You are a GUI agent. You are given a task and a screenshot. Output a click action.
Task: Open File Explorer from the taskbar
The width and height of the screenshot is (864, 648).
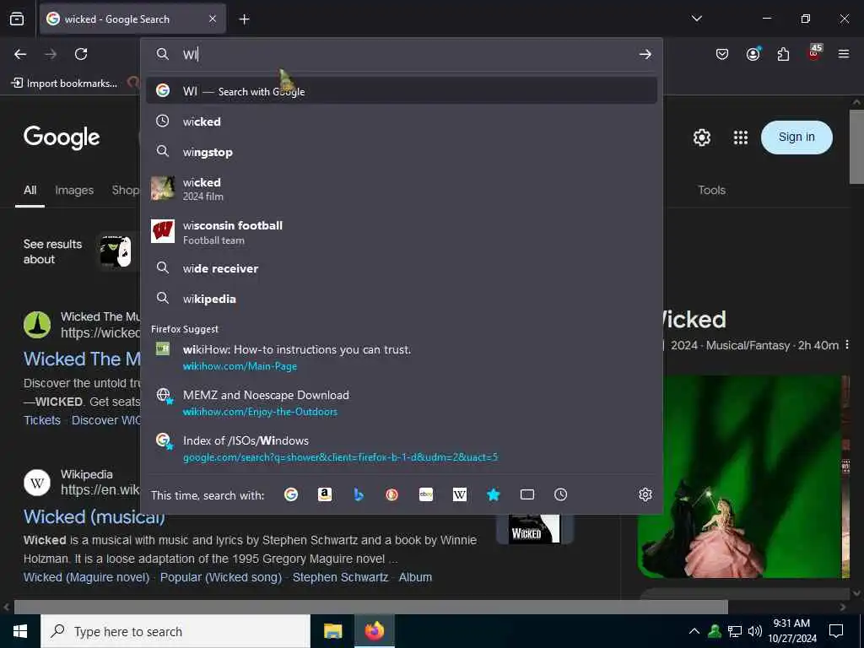(332, 631)
